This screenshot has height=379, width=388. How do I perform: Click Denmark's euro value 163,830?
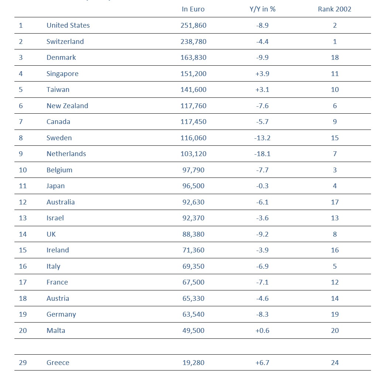point(193,58)
